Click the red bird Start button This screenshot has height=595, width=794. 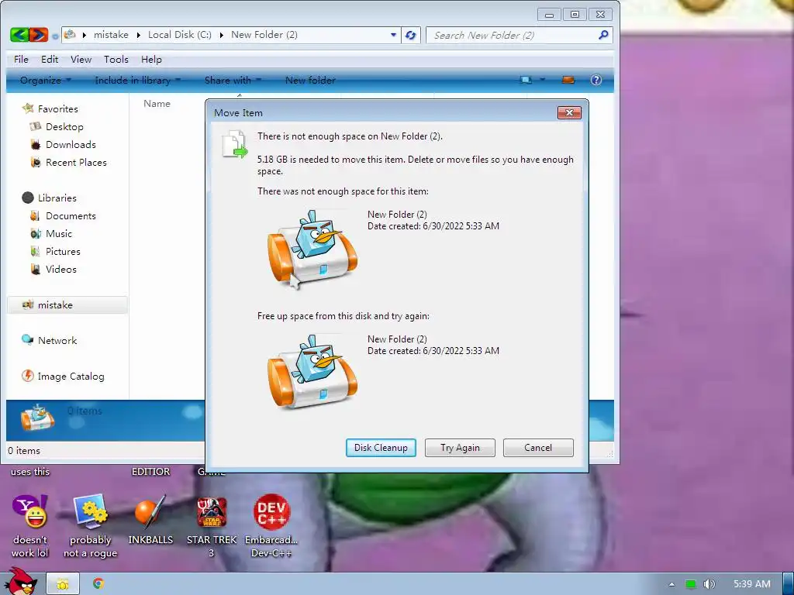click(21, 581)
